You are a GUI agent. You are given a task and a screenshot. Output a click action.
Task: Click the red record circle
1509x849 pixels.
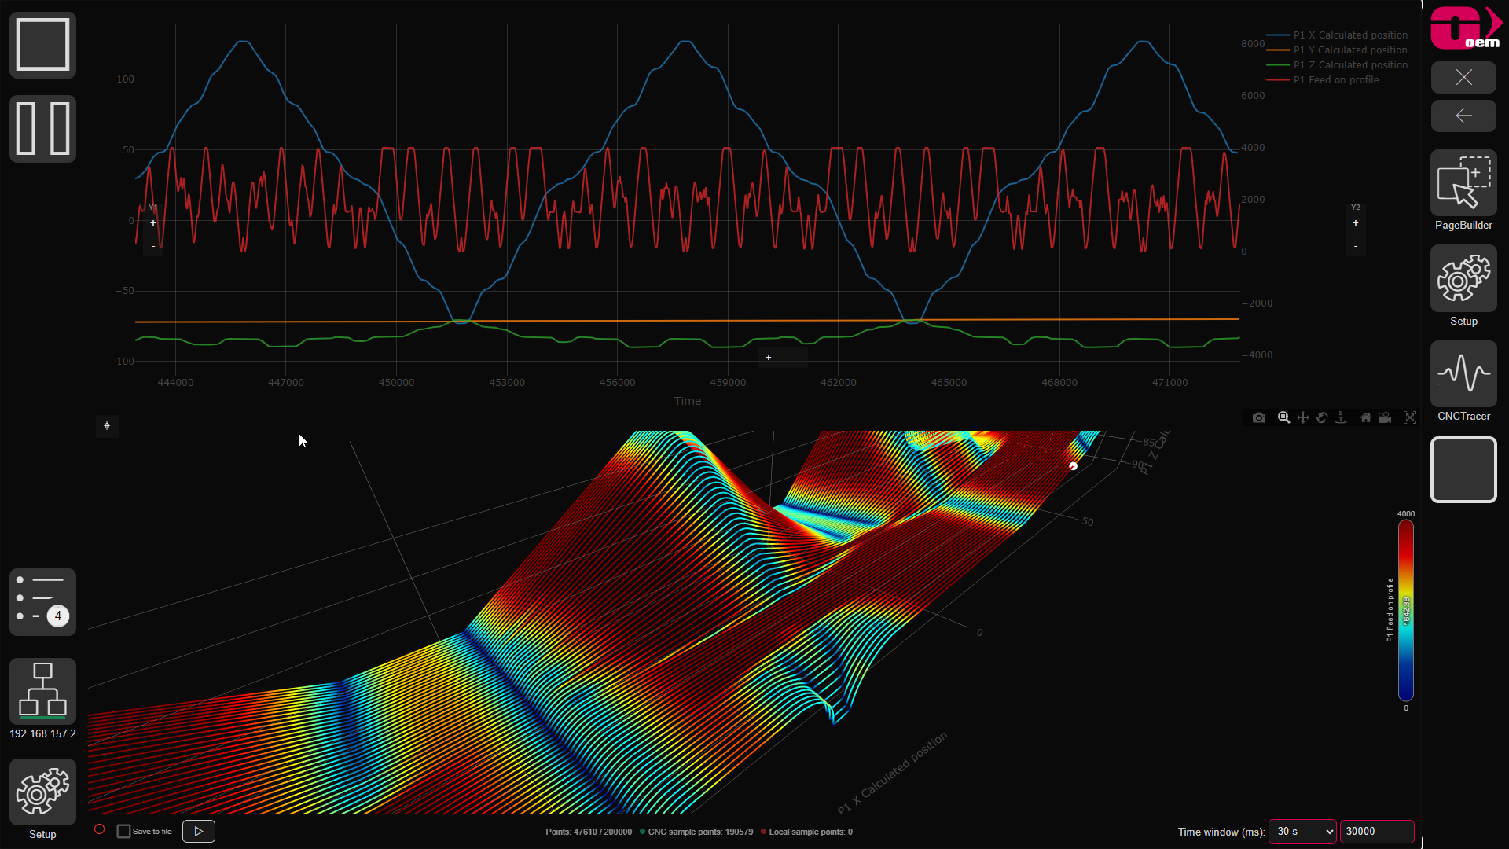pyautogui.click(x=100, y=830)
